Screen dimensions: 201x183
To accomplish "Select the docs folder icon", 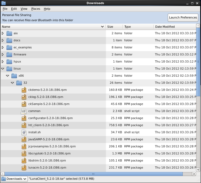I will [x=10, y=40].
